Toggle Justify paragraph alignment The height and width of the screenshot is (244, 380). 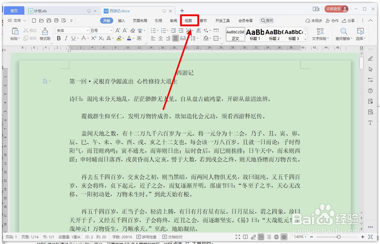[176, 38]
